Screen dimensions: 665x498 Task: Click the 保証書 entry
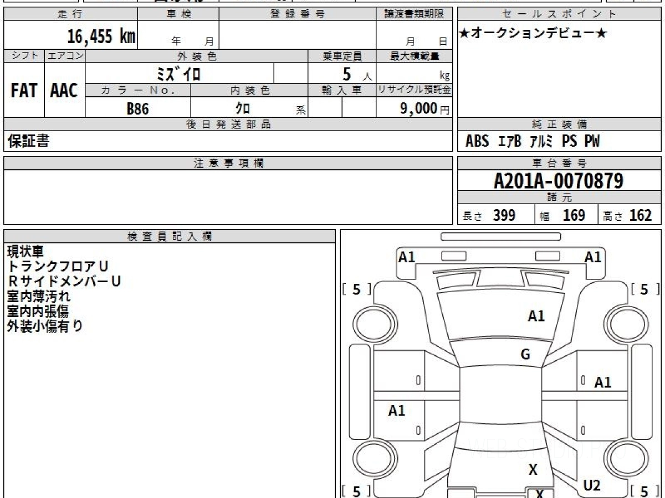click(x=28, y=141)
